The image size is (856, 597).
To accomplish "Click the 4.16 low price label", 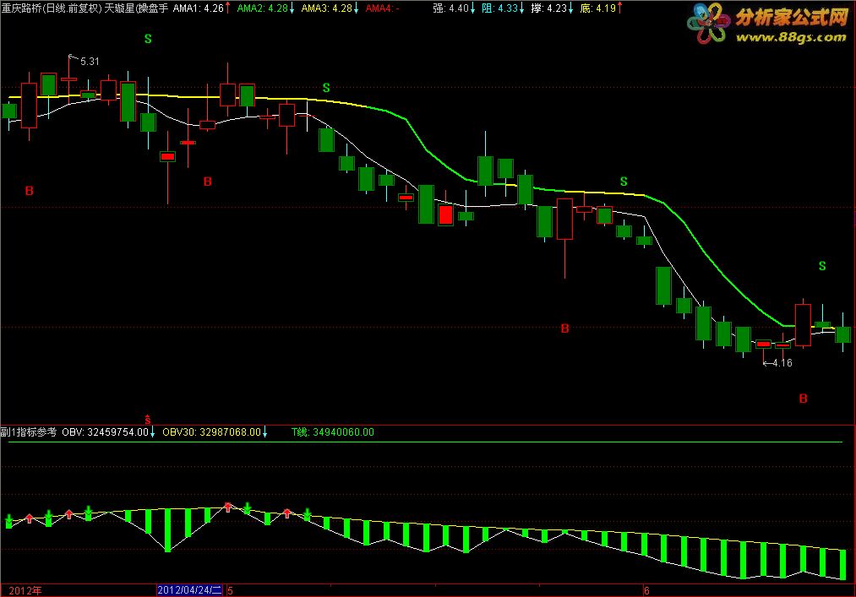I will point(782,363).
